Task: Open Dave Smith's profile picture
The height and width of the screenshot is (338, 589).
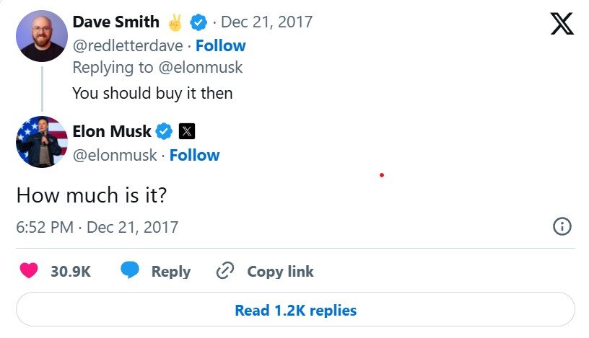Action: pyautogui.click(x=42, y=36)
